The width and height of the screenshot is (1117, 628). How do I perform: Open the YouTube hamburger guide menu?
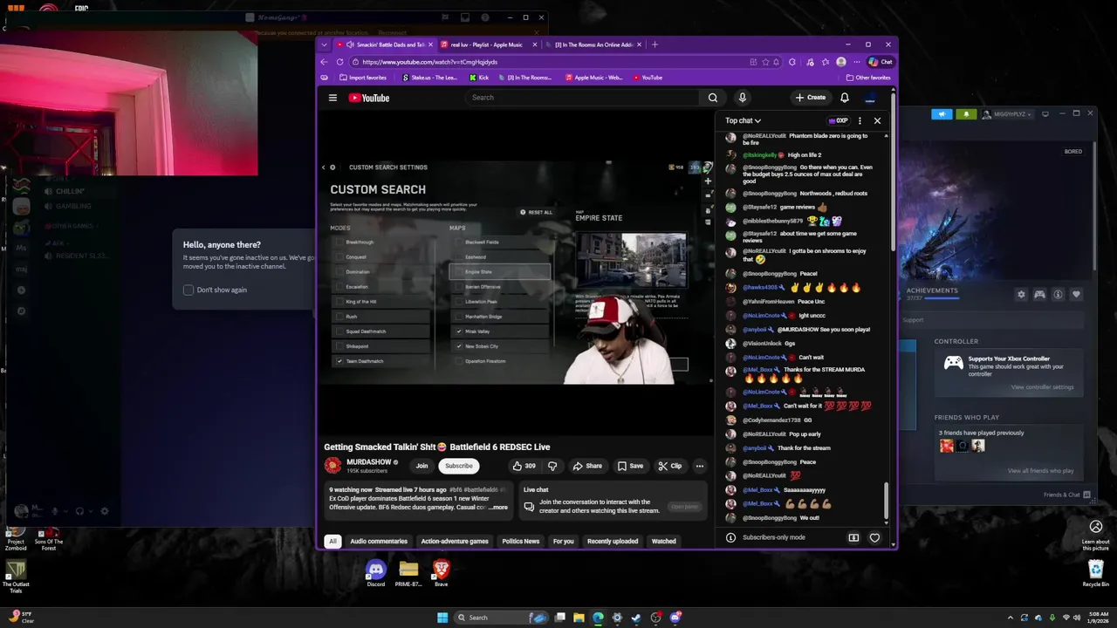click(332, 98)
